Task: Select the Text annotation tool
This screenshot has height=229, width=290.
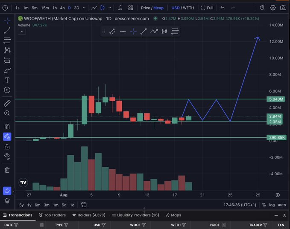Action: pyautogui.click(x=7, y=80)
